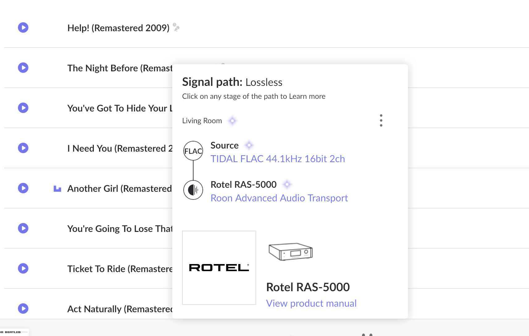Click the Rotel RAS-5000 device illustration
The height and width of the screenshot is (336, 529).
tap(290, 252)
